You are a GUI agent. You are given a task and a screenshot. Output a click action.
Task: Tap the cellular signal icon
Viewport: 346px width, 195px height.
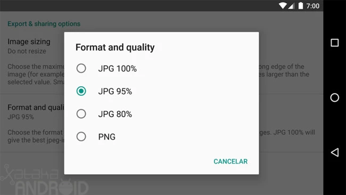click(291, 6)
